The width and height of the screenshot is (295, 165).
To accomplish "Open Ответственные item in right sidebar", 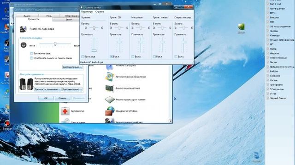I will [x=278, y=58].
